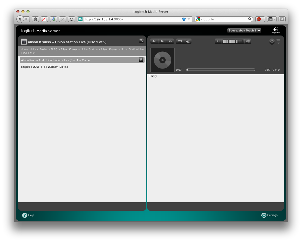Image resolution: width=302 pixels, height=242 pixels.
Task: Open Settings at the bottom right
Action: [x=269, y=215]
